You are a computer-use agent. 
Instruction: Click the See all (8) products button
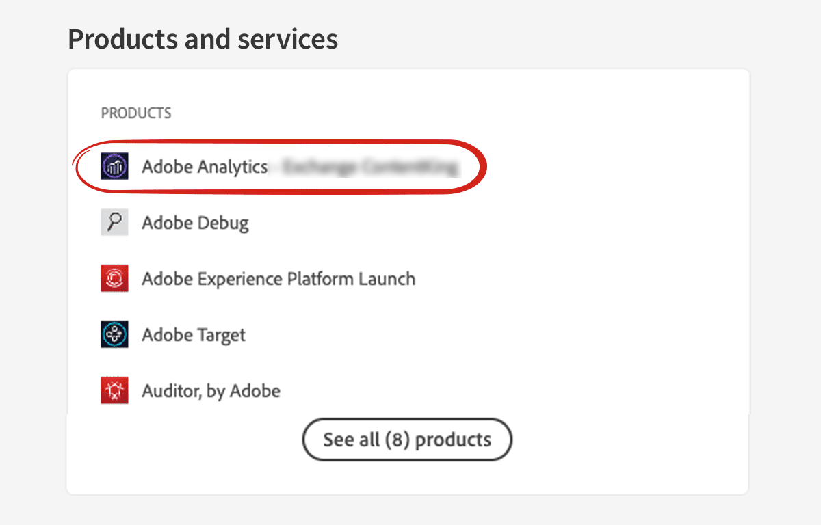click(x=406, y=440)
